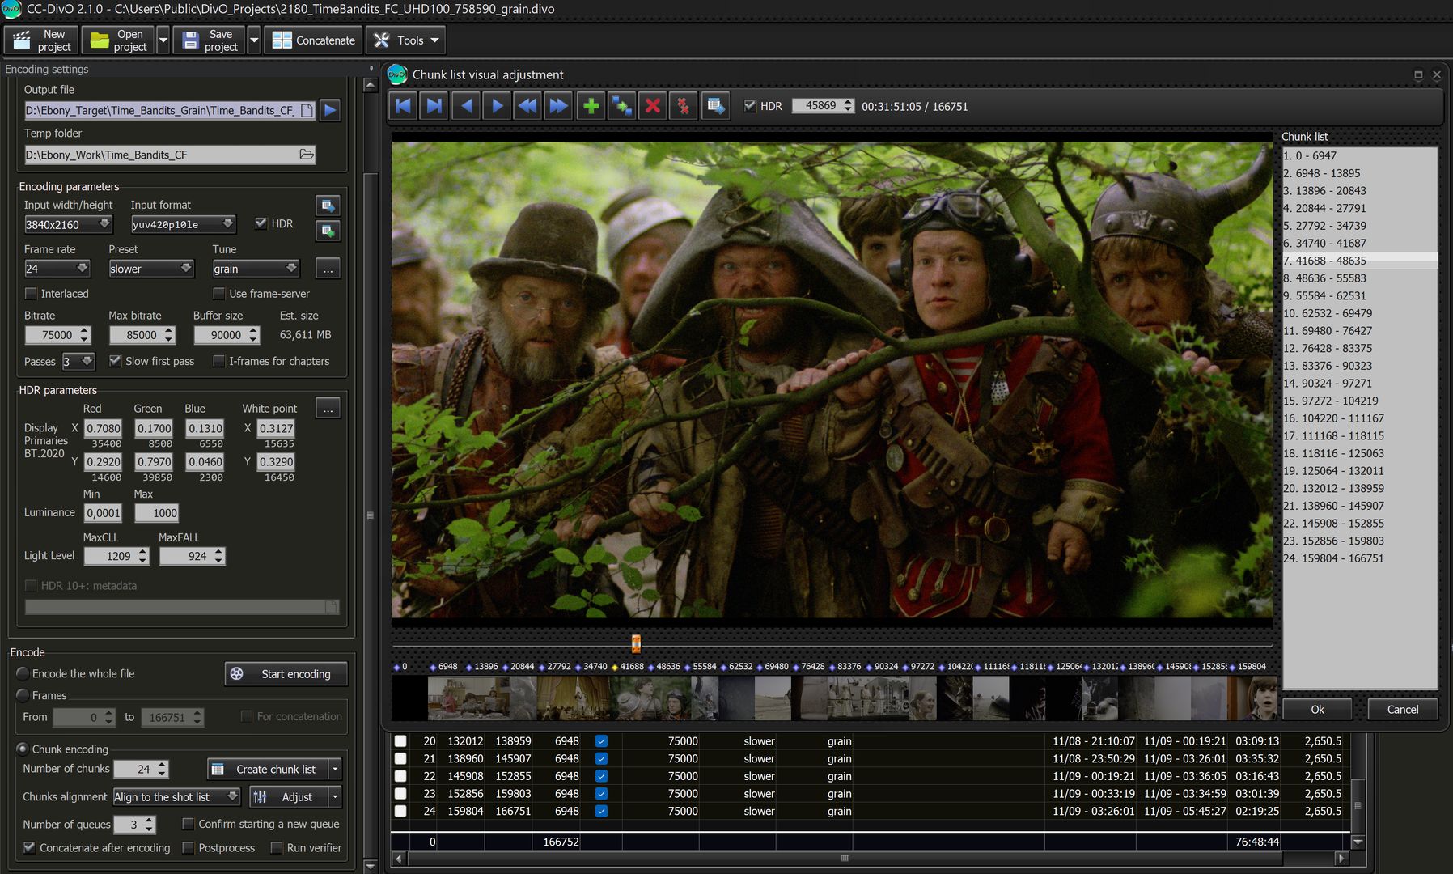The height and width of the screenshot is (874, 1453).
Task: Toggle Concatenate after encoding checkbox
Action: [29, 847]
